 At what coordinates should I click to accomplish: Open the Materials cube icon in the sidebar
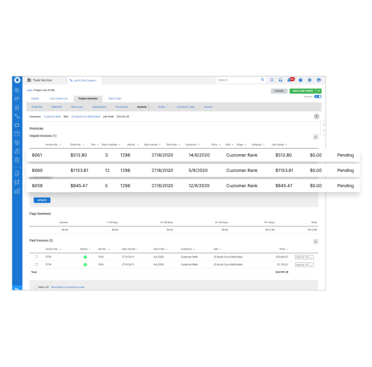coord(17,143)
